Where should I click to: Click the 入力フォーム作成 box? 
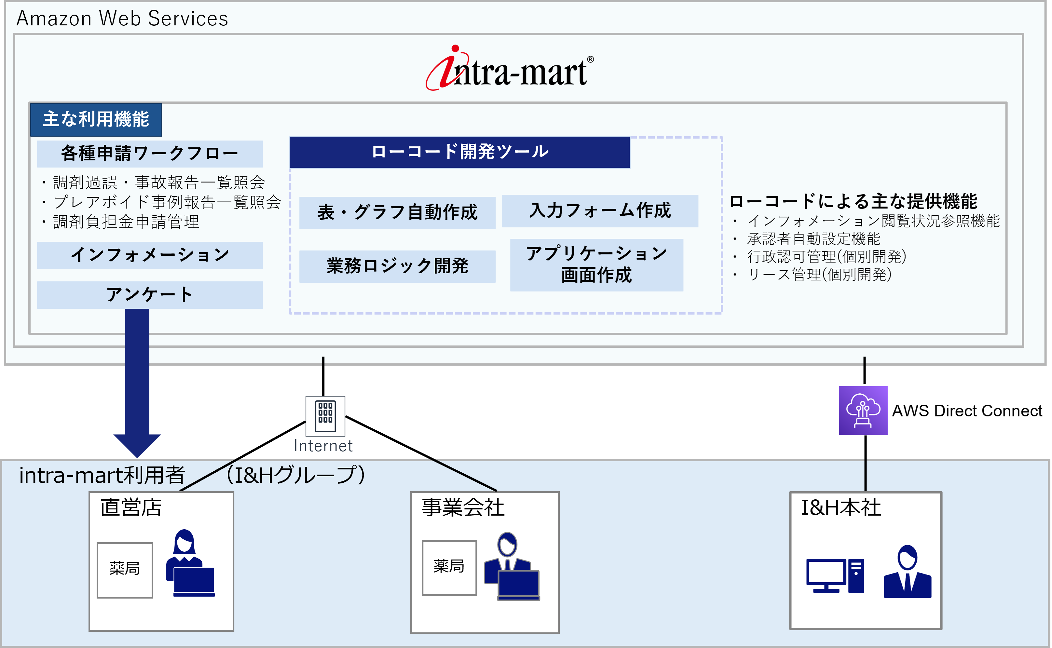coord(600,211)
